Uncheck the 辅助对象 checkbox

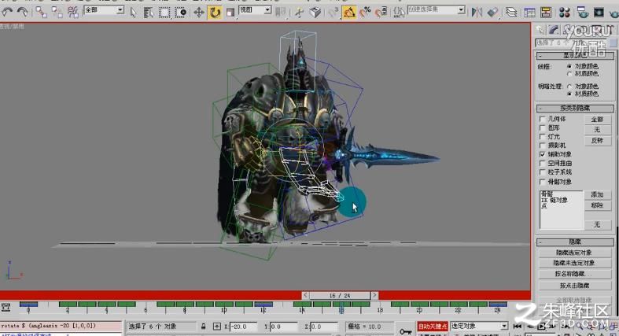542,154
